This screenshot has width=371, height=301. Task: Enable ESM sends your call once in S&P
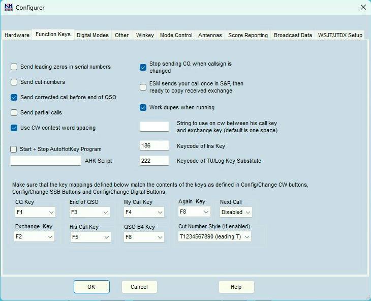[x=143, y=87]
